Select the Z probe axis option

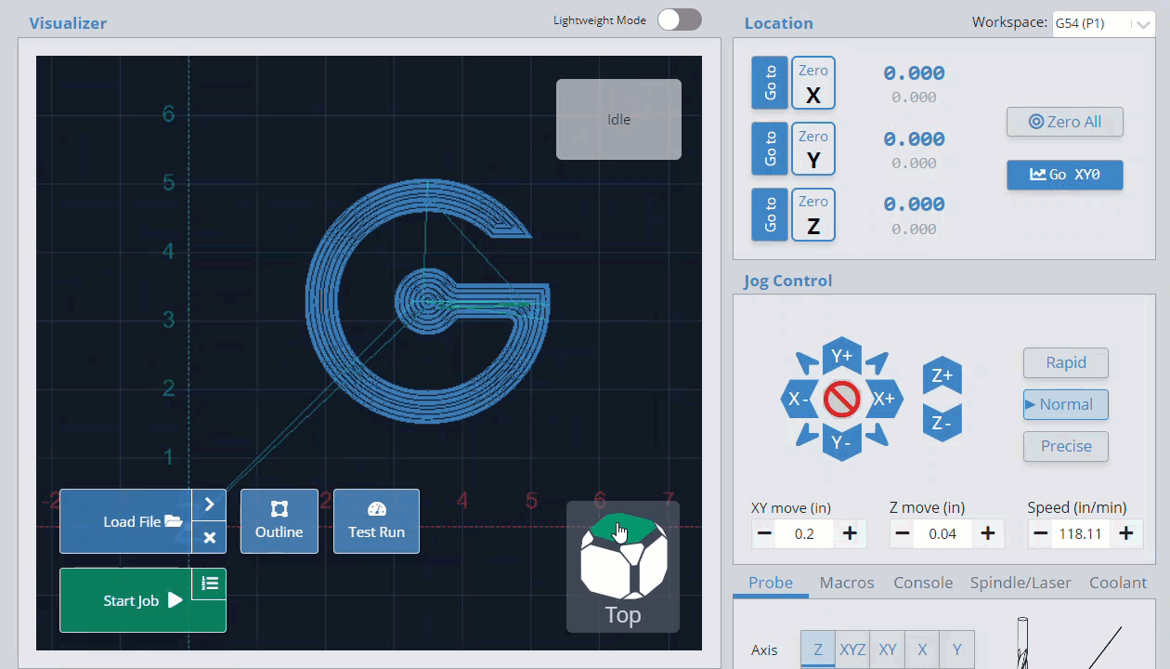[x=818, y=650]
